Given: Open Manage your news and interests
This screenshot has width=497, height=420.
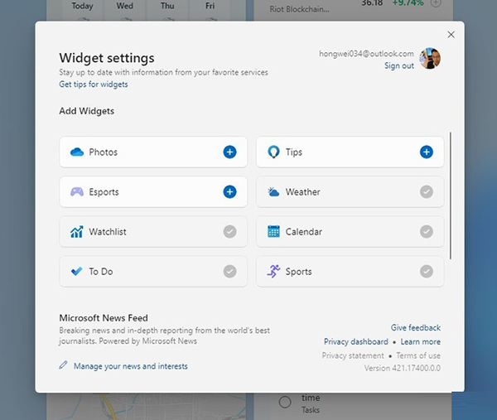Looking at the screenshot, I should pyautogui.click(x=130, y=366).
